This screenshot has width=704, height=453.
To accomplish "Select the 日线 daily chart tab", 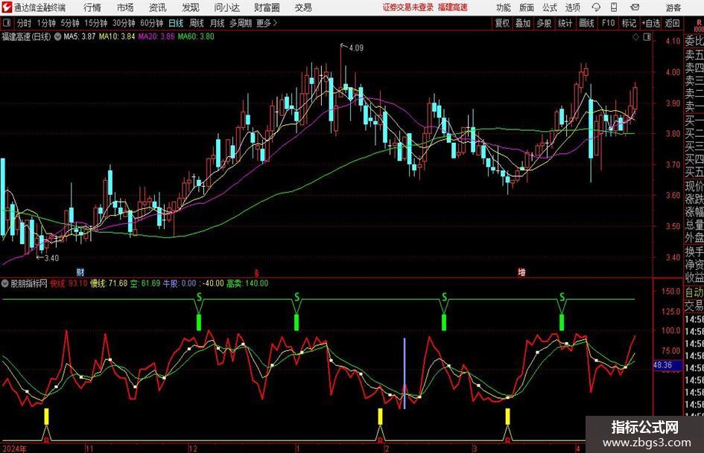I will tap(176, 23).
